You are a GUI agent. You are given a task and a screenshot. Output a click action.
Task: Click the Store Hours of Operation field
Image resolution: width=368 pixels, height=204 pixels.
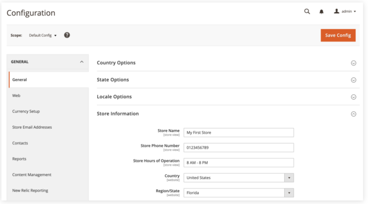239,163
